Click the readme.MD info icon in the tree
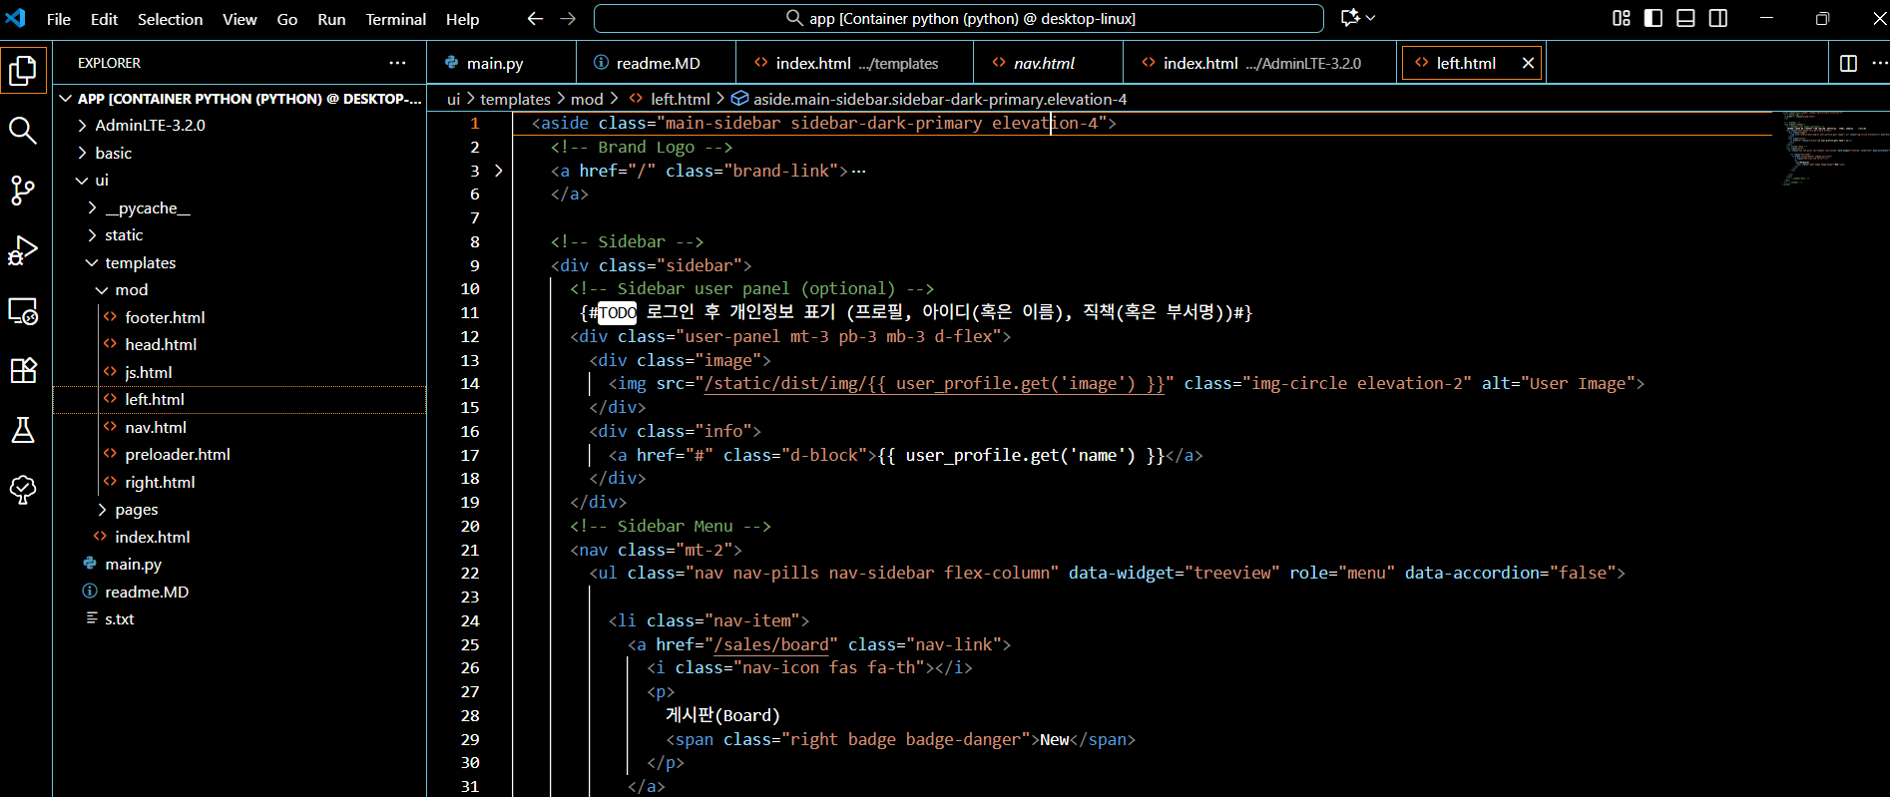This screenshot has width=1890, height=797. point(90,592)
